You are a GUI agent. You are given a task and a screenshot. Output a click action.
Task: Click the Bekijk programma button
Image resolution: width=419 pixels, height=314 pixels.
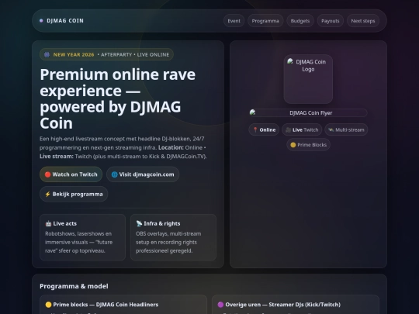74,194
